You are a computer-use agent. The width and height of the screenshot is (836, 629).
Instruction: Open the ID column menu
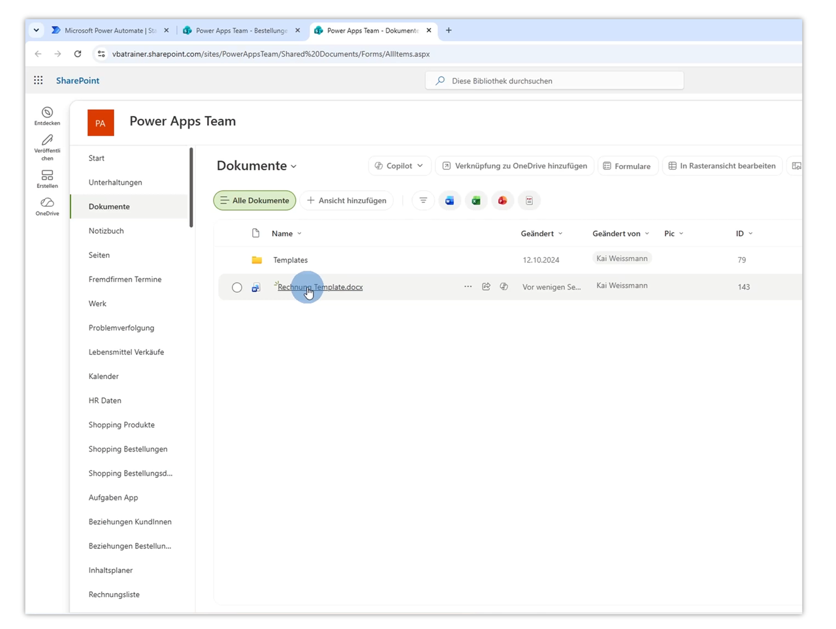[745, 234]
